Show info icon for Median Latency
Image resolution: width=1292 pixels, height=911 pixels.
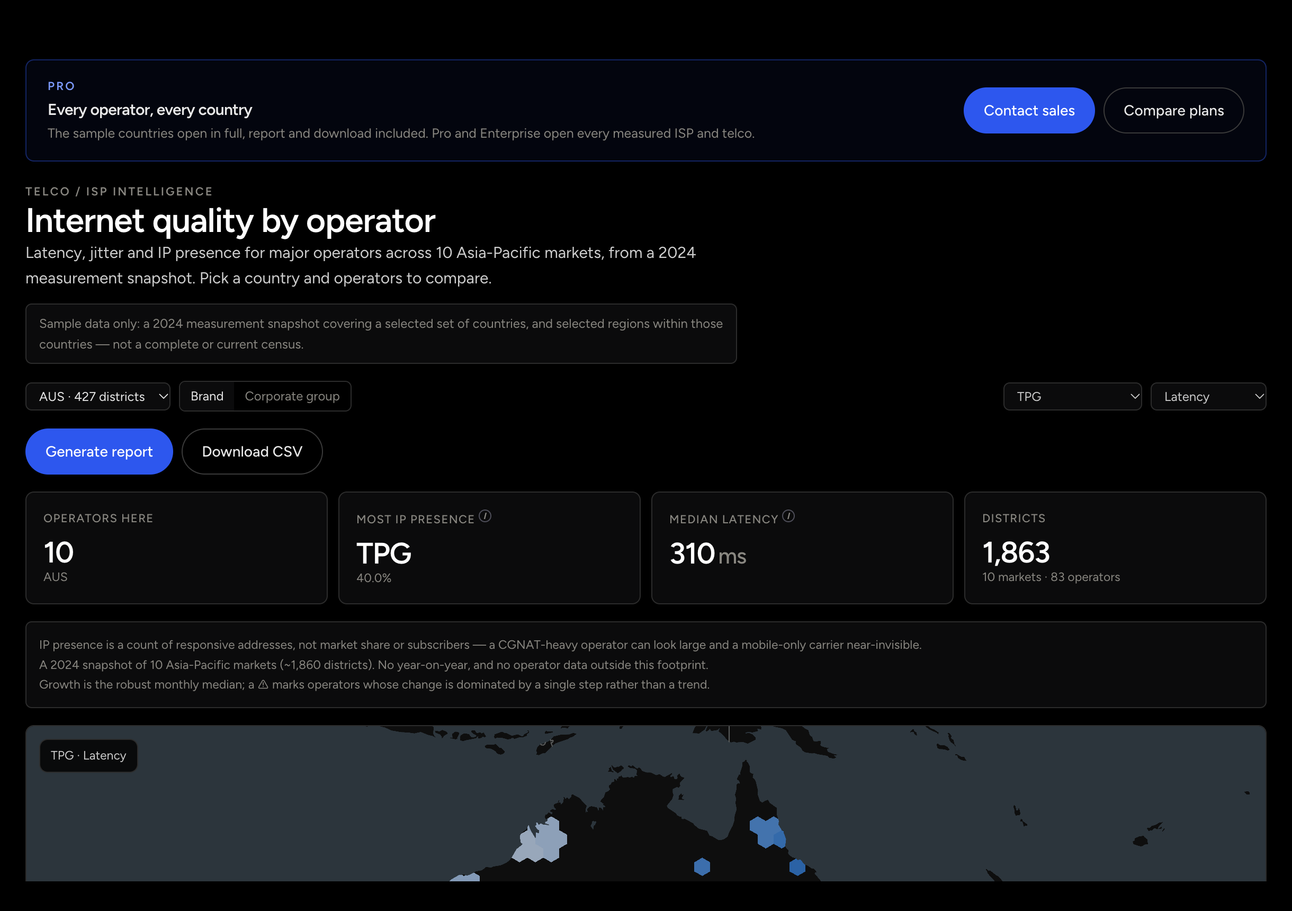click(x=788, y=516)
